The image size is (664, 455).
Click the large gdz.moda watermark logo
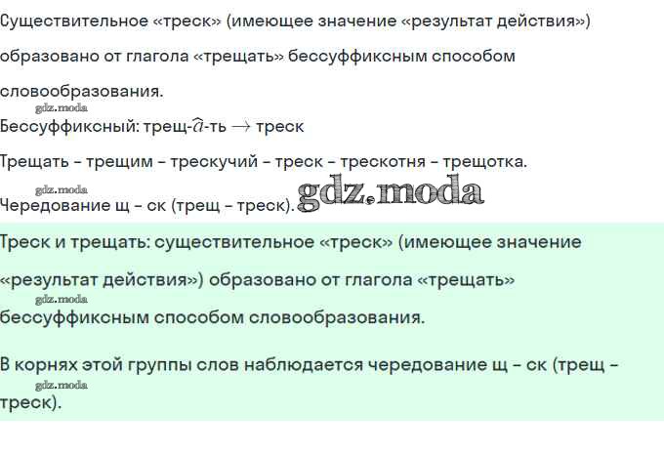click(391, 192)
